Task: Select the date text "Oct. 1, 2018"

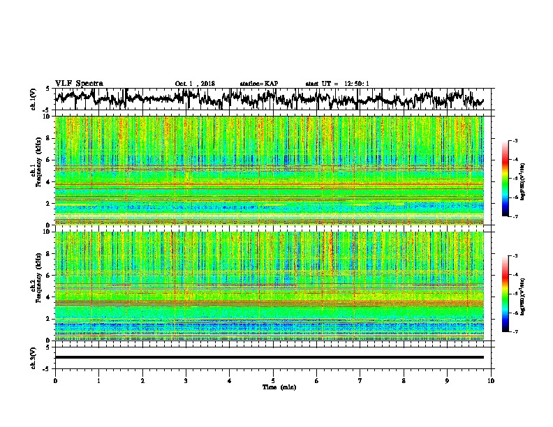Action: pyautogui.click(x=195, y=84)
